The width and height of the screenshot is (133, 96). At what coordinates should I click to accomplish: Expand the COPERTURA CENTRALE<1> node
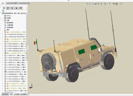click(3, 34)
